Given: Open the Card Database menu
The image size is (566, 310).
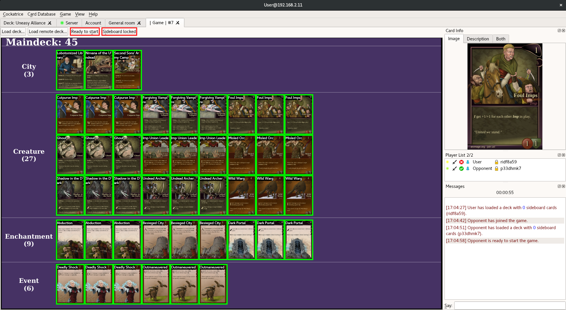Looking at the screenshot, I should coord(42,14).
